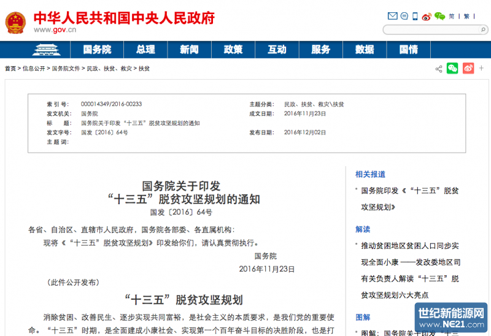Select the 政策 navigation tab
This screenshot has width=491, height=336.
pos(233,50)
